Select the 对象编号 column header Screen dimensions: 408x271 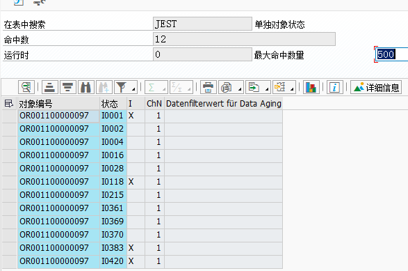coord(58,104)
